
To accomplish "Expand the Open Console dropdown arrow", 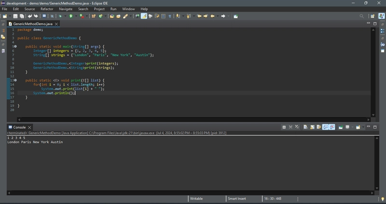I will coord(363,127).
